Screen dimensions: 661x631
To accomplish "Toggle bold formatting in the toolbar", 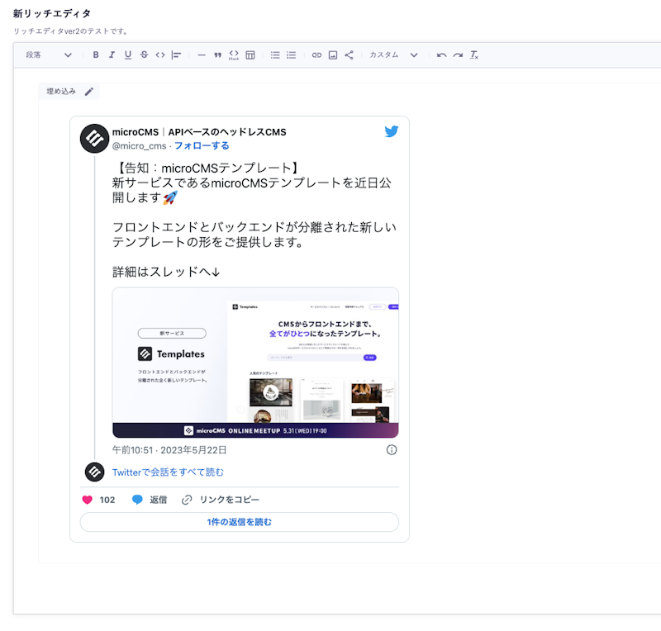I will click(x=97, y=55).
